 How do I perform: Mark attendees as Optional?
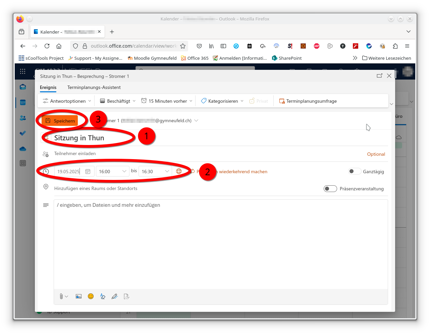(376, 154)
